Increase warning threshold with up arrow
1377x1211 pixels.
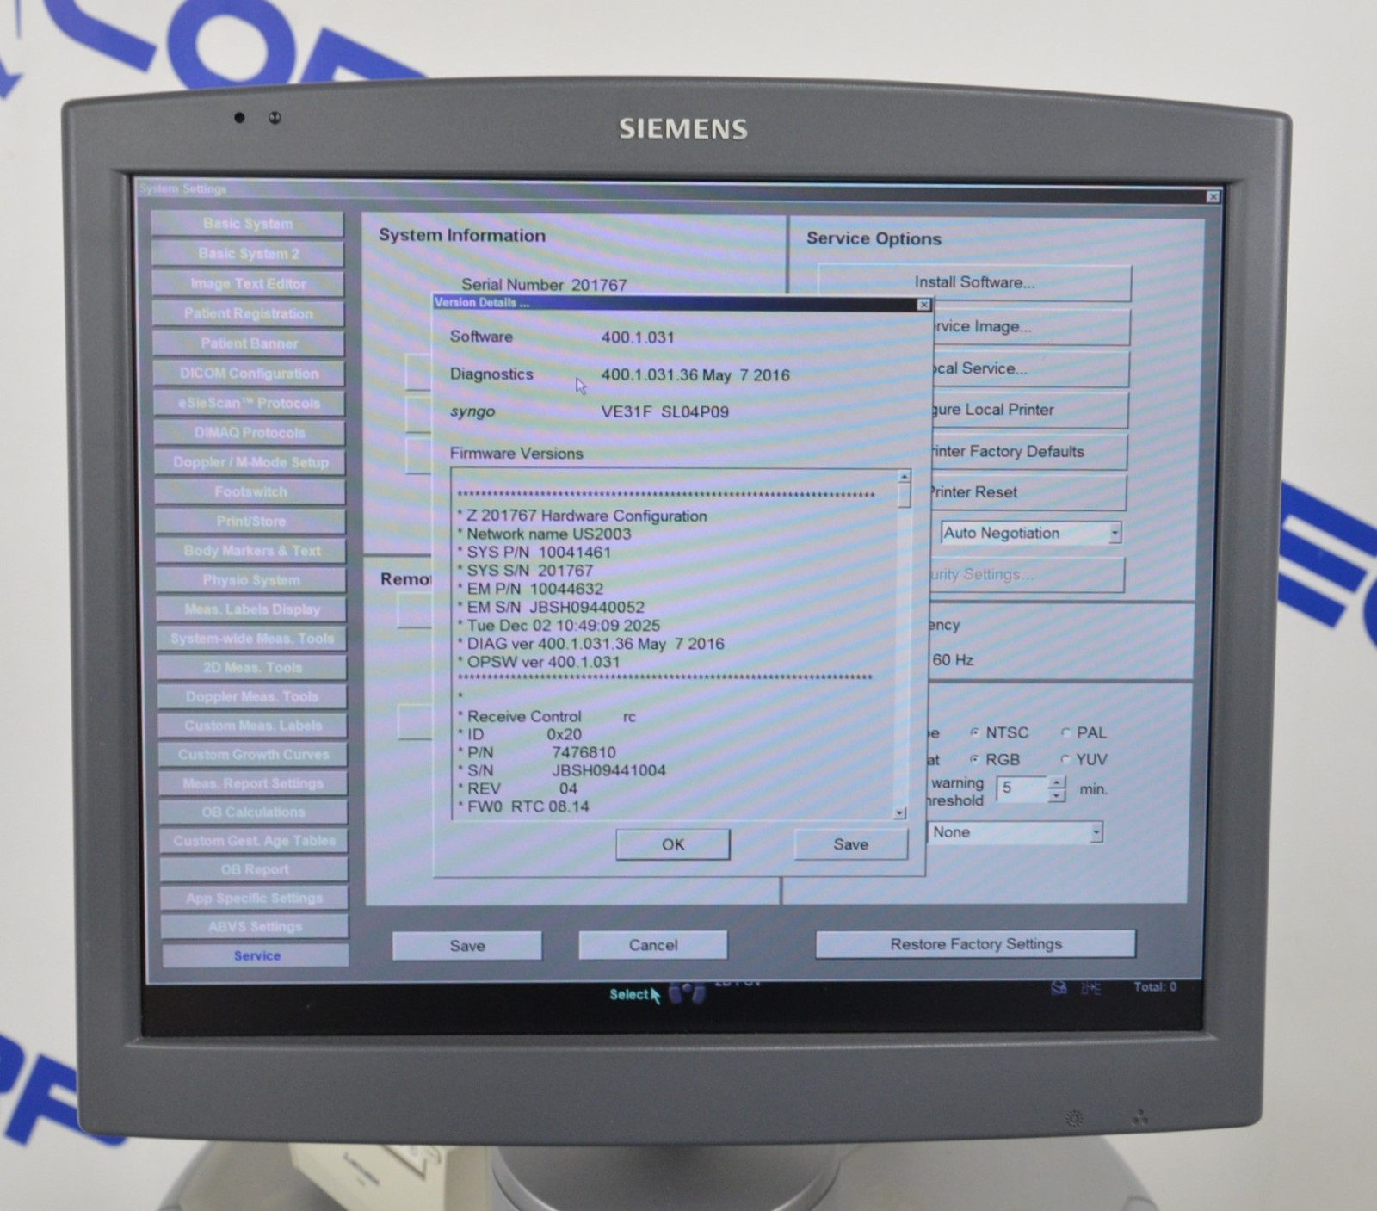[1057, 782]
